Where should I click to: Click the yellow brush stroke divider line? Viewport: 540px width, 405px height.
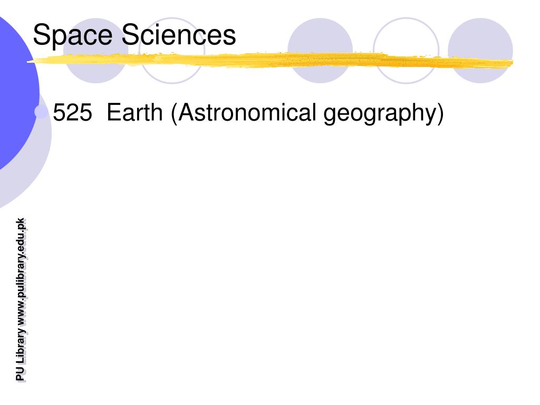(x=270, y=60)
